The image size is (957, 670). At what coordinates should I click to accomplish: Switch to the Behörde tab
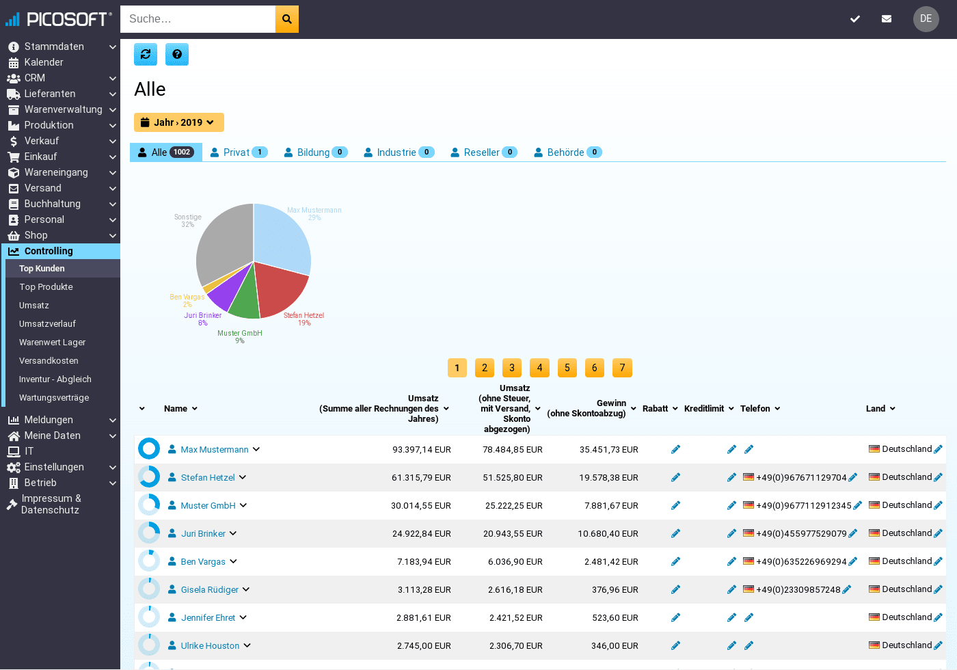coord(568,152)
